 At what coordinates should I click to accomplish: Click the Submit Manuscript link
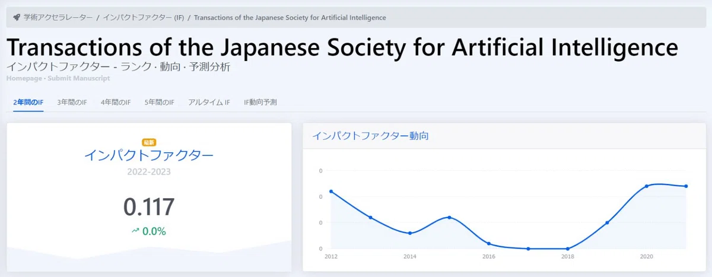point(79,78)
